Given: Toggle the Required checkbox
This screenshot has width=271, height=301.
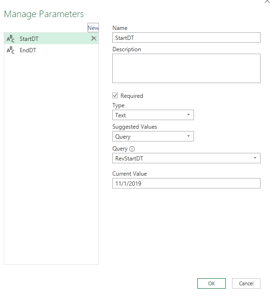Looking at the screenshot, I should click(x=115, y=95).
